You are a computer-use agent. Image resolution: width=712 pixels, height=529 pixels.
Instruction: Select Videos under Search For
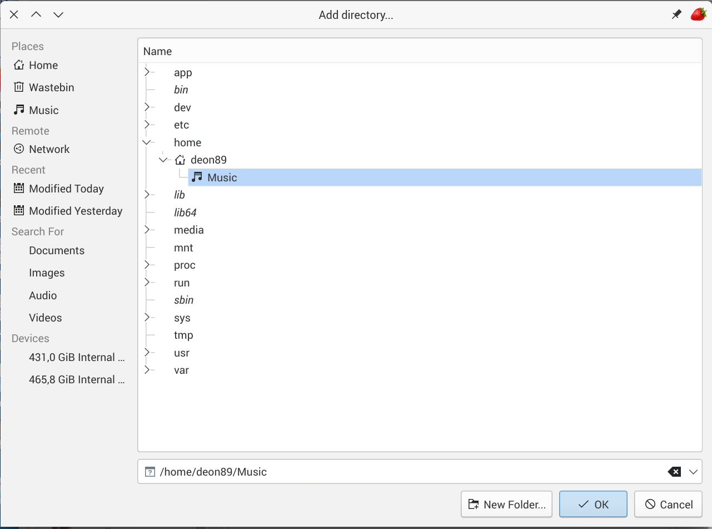[x=46, y=318]
